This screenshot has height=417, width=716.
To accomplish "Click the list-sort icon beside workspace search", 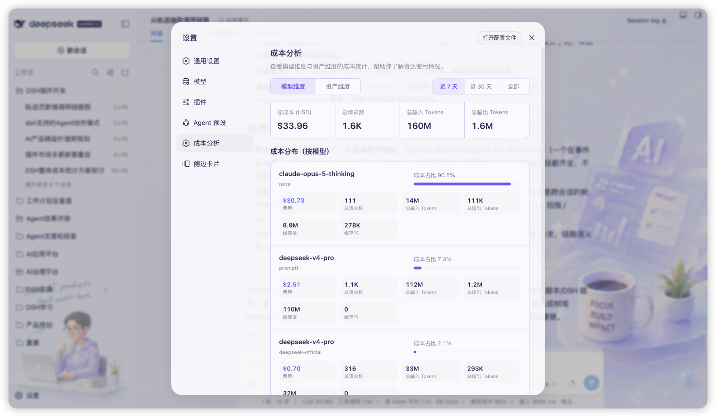I will tap(110, 72).
